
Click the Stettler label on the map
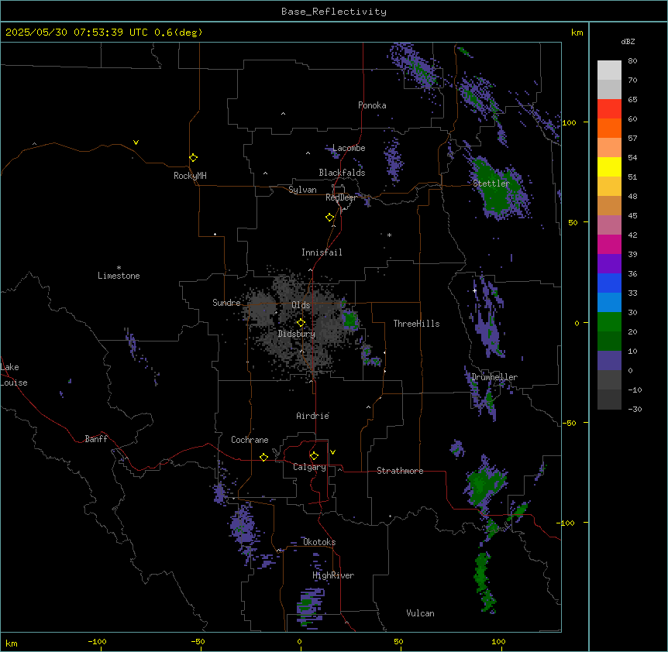tap(491, 184)
